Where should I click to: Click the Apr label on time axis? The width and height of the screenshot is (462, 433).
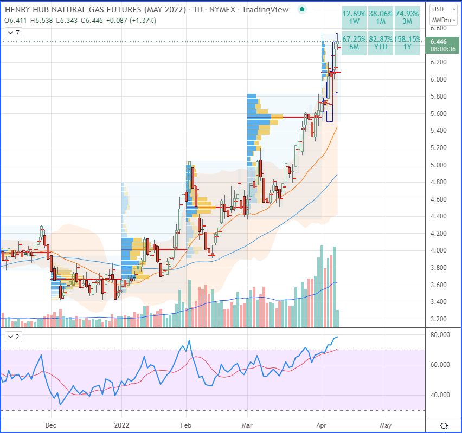point(322,425)
